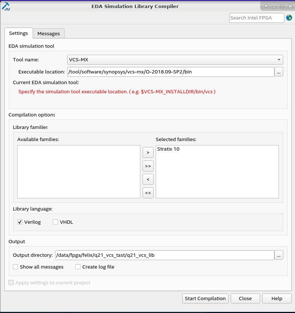Browse for executable location with the ellipsis button

[279, 72]
